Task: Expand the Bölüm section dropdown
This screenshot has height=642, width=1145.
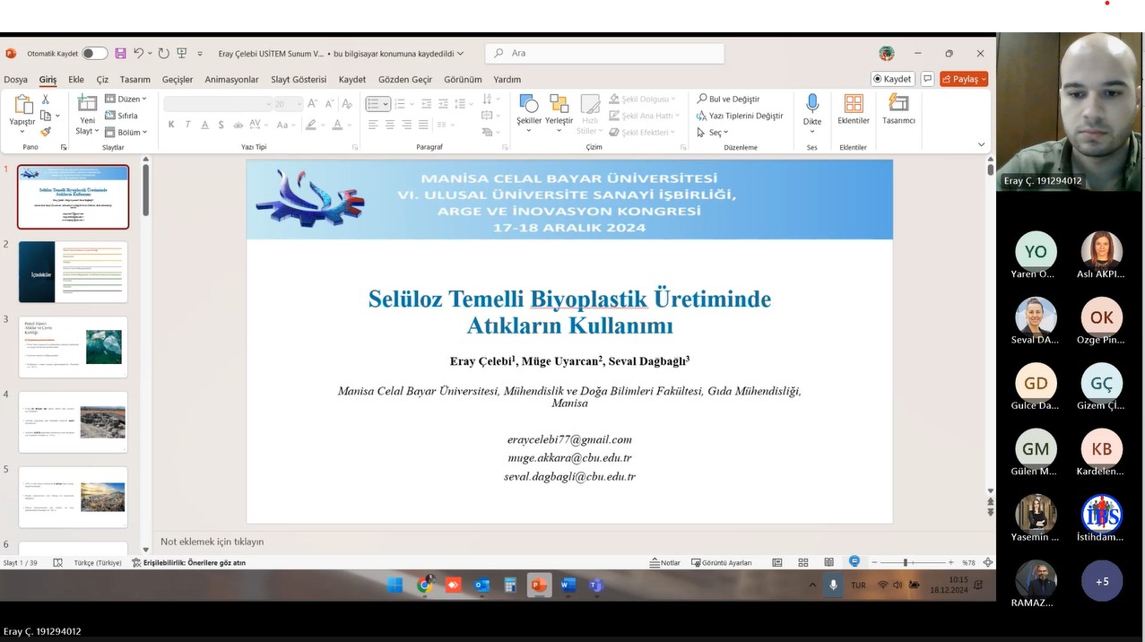Action: [x=126, y=133]
